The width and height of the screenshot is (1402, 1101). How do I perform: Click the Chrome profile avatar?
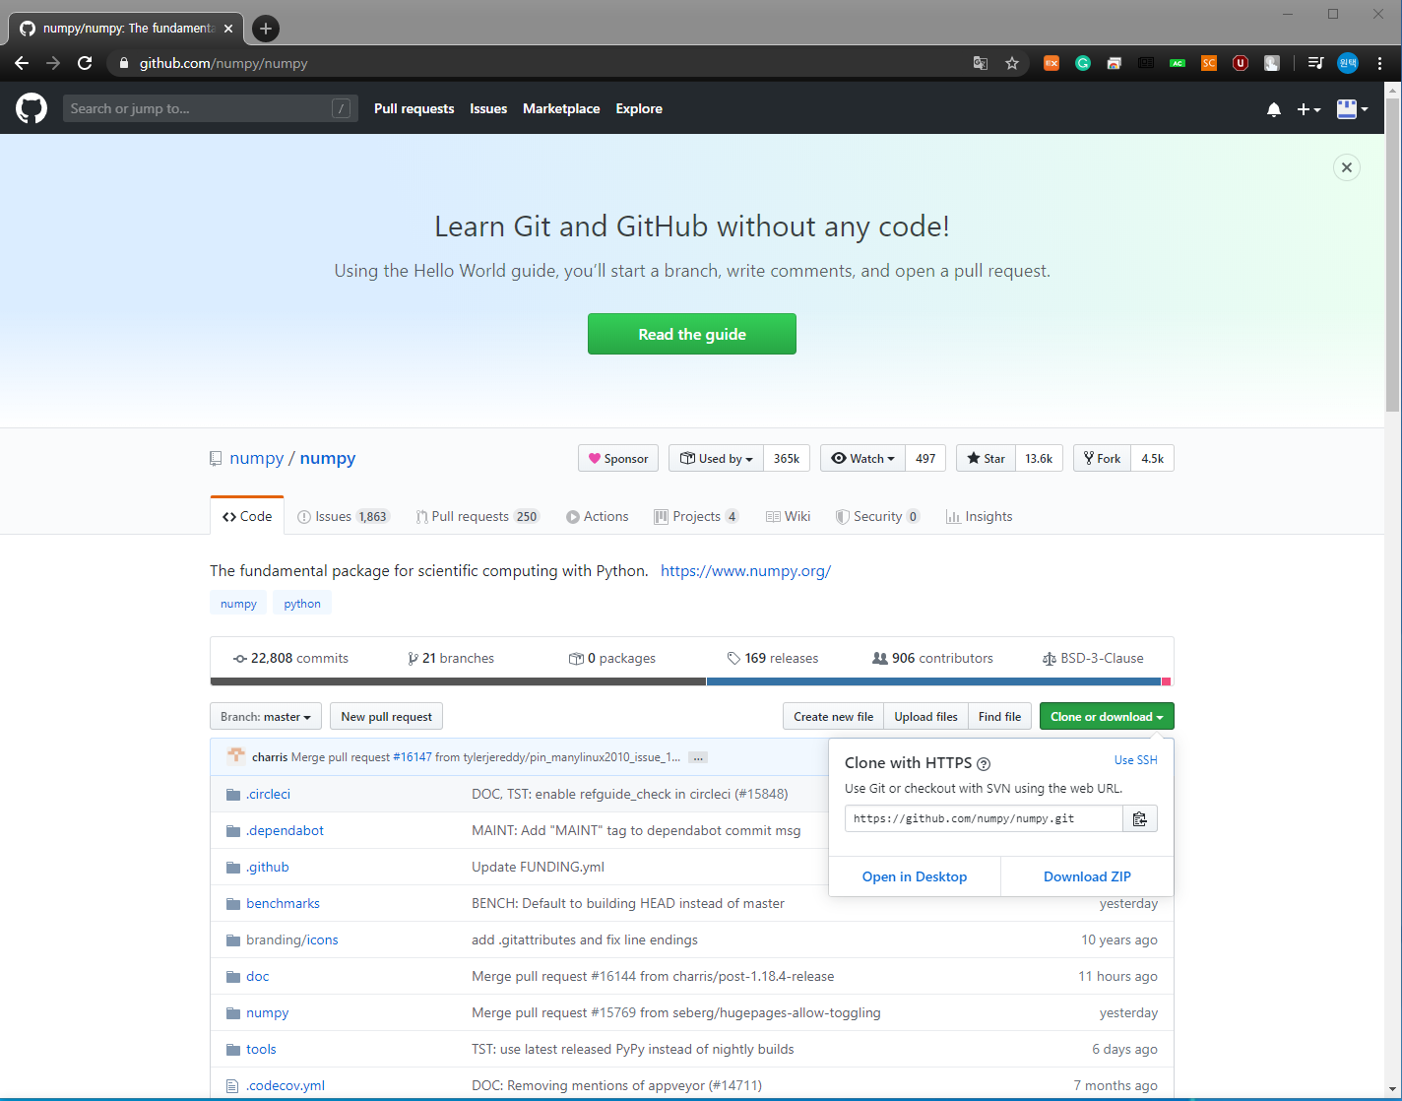(1348, 63)
